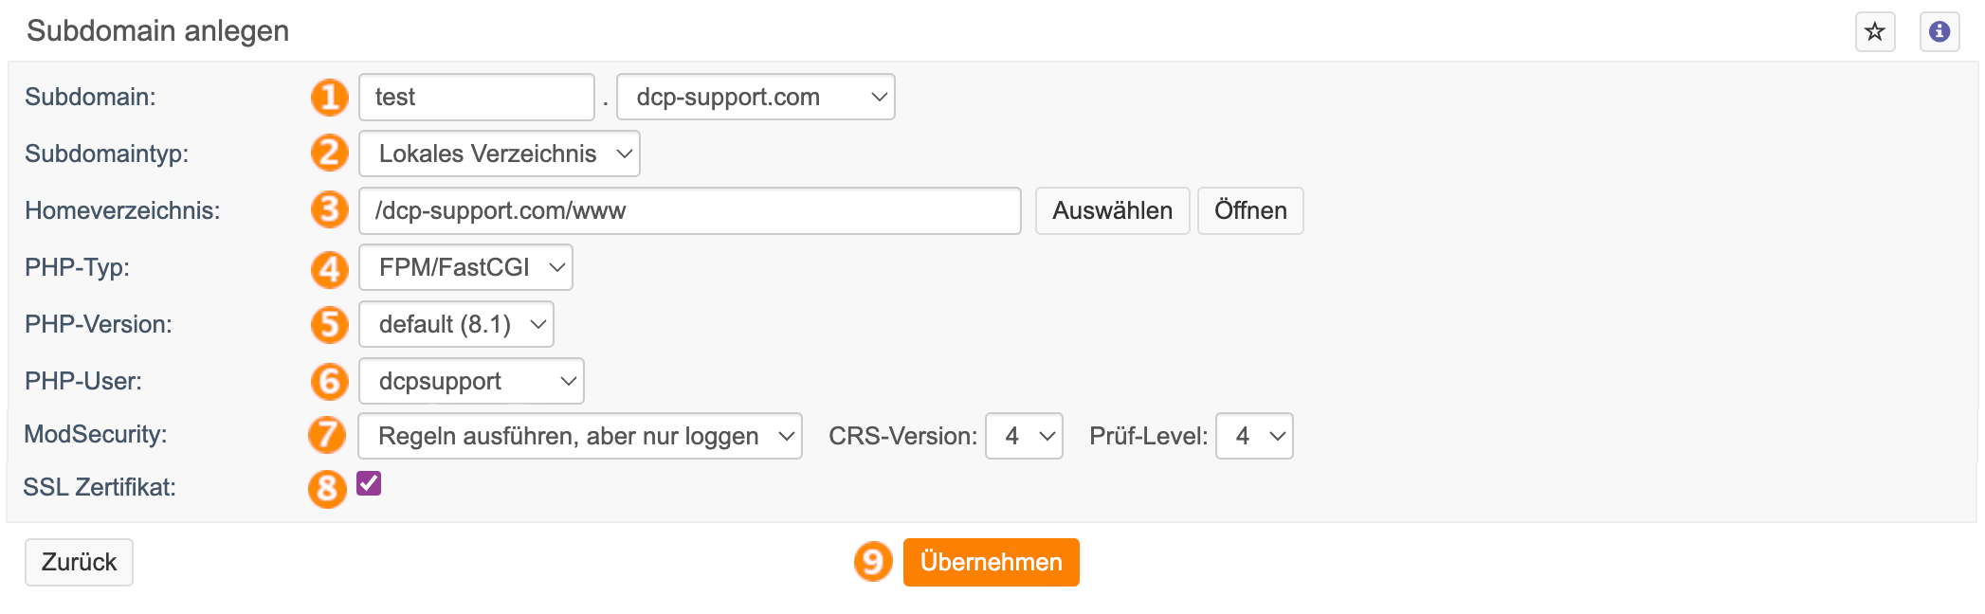The width and height of the screenshot is (1985, 614).
Task: Open the PHP-Version default (8.1) dropdown
Action: (456, 324)
